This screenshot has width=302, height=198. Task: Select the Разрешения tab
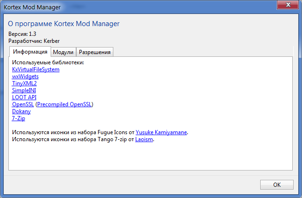point(94,52)
